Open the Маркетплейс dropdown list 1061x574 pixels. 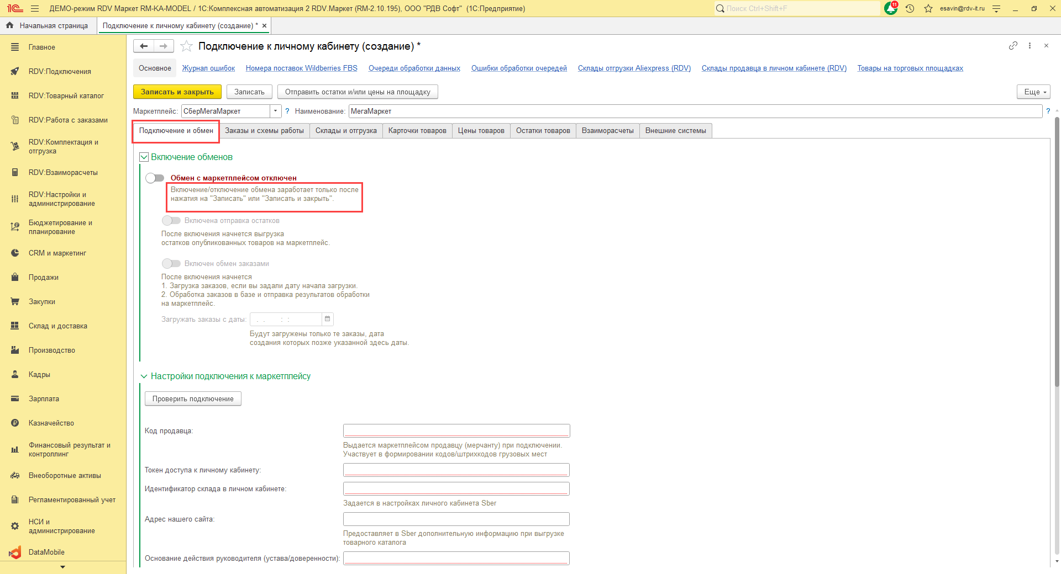pos(275,111)
